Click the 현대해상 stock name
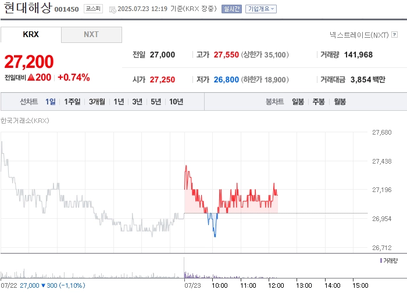407x293 pixels. (x=28, y=8)
